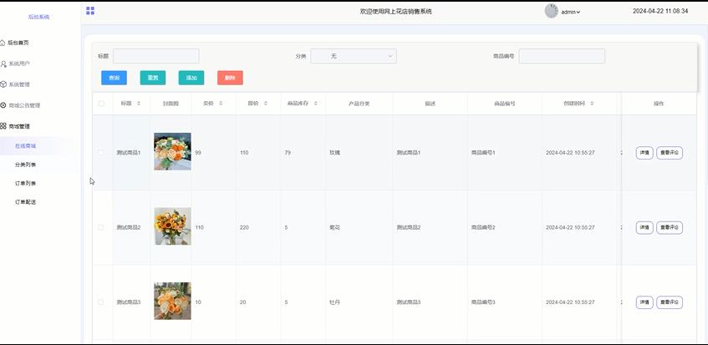This screenshot has width=708, height=345.
Task: Open 详情 for 测试商品3
Action: pyautogui.click(x=644, y=302)
